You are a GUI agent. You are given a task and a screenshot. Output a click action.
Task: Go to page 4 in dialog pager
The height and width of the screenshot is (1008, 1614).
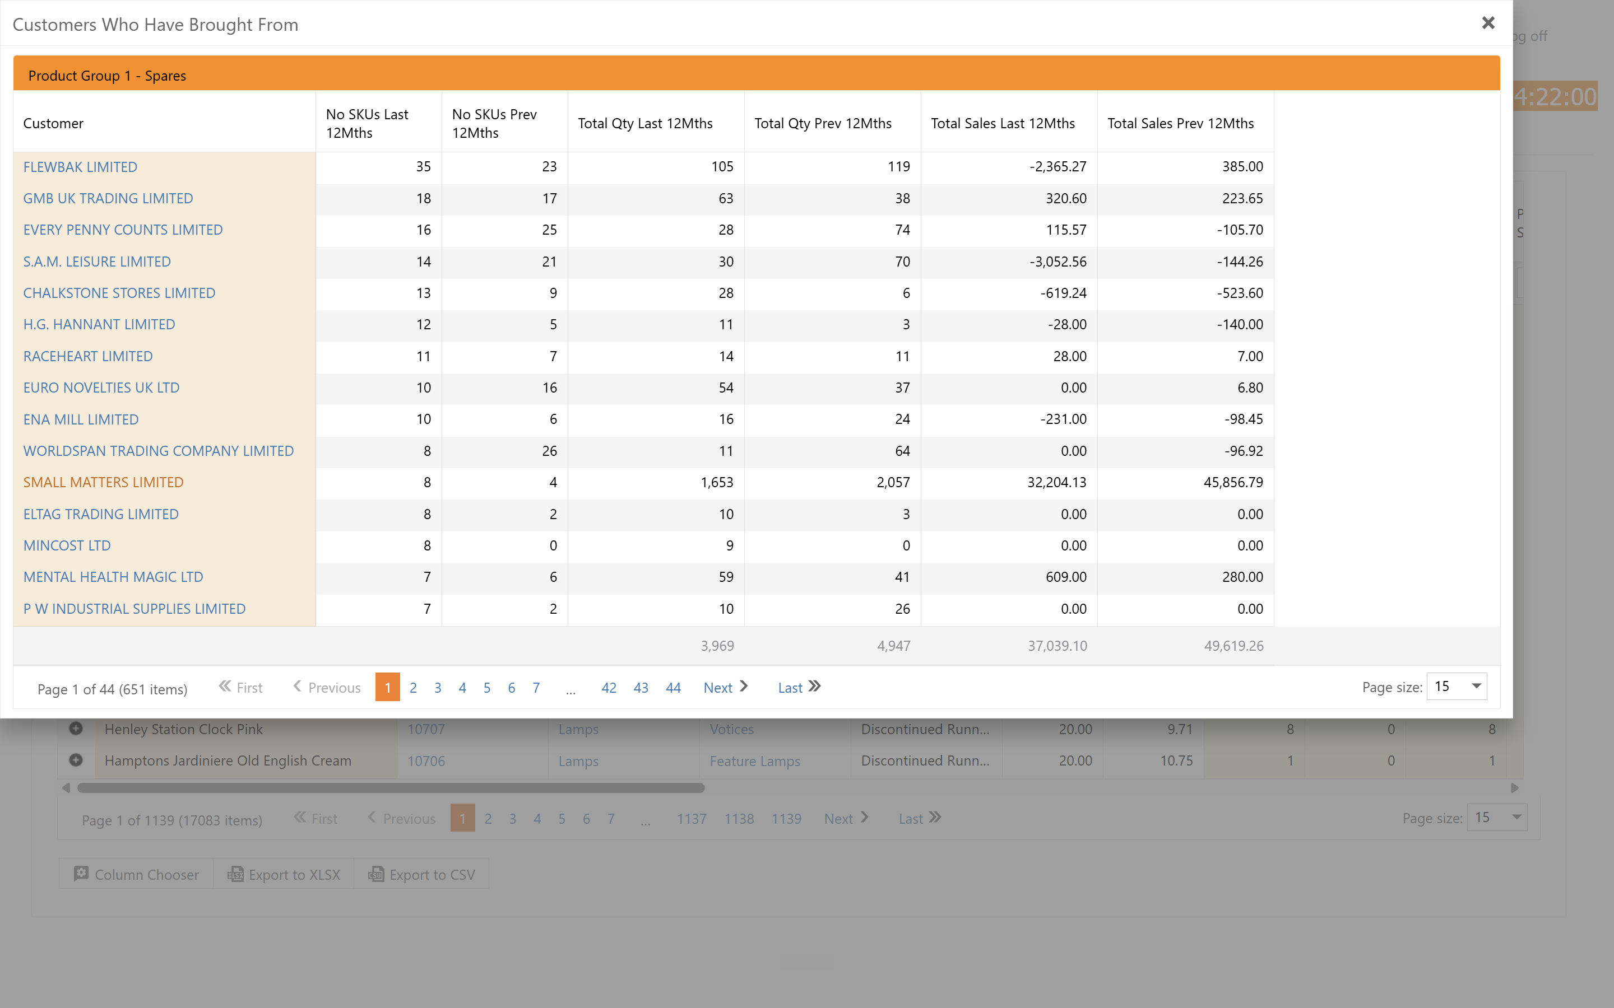point(462,687)
